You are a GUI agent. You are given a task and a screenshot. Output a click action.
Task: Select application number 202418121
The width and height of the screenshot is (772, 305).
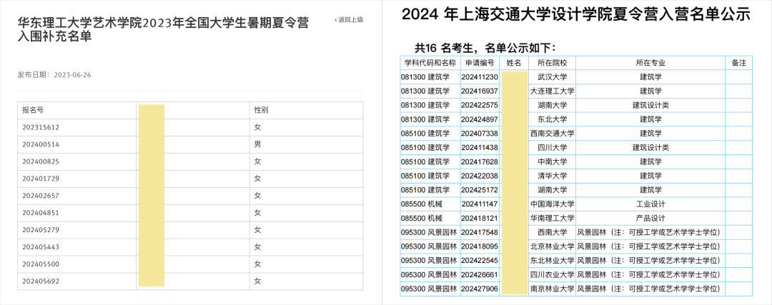[480, 218]
